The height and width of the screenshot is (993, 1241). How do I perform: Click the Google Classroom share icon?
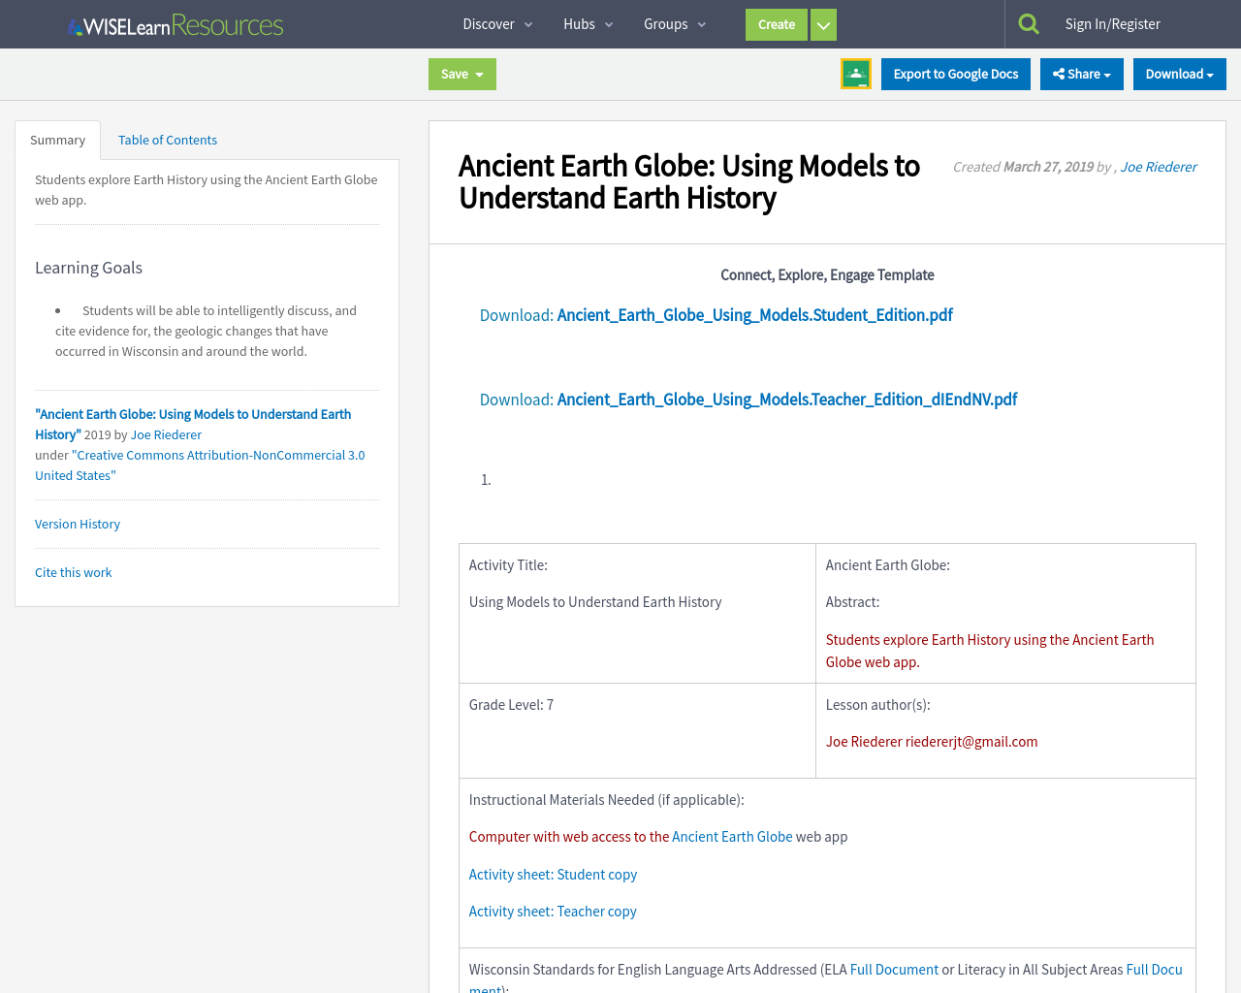pos(855,72)
